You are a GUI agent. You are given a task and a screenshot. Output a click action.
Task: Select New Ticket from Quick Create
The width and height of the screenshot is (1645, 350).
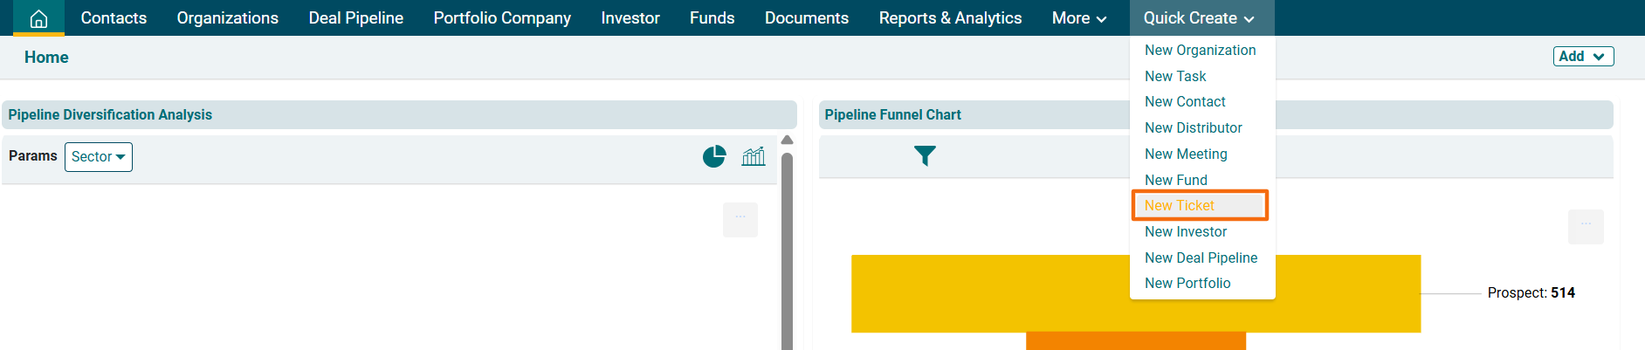coord(1180,206)
